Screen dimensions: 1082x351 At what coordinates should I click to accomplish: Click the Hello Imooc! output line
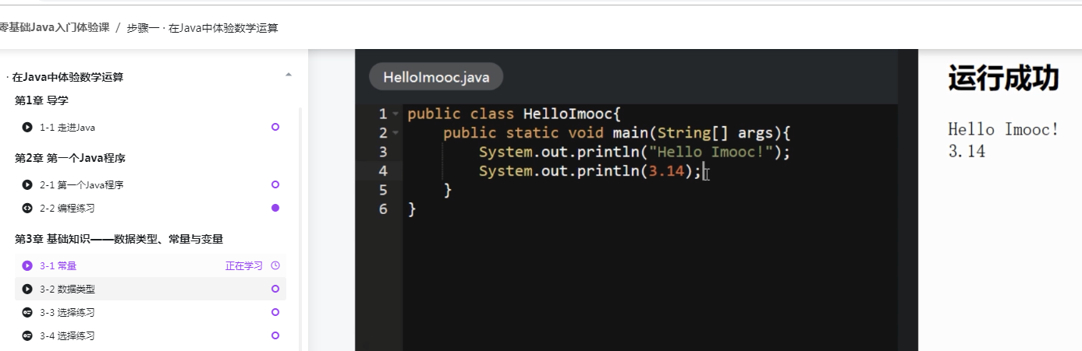coord(1004,129)
